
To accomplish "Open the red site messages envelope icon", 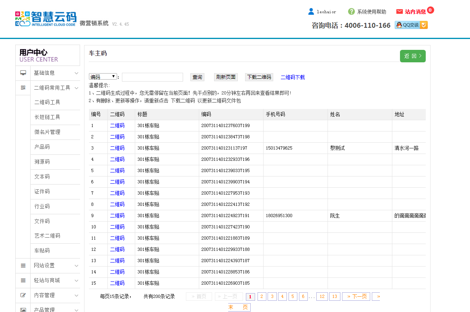I will pos(400,12).
